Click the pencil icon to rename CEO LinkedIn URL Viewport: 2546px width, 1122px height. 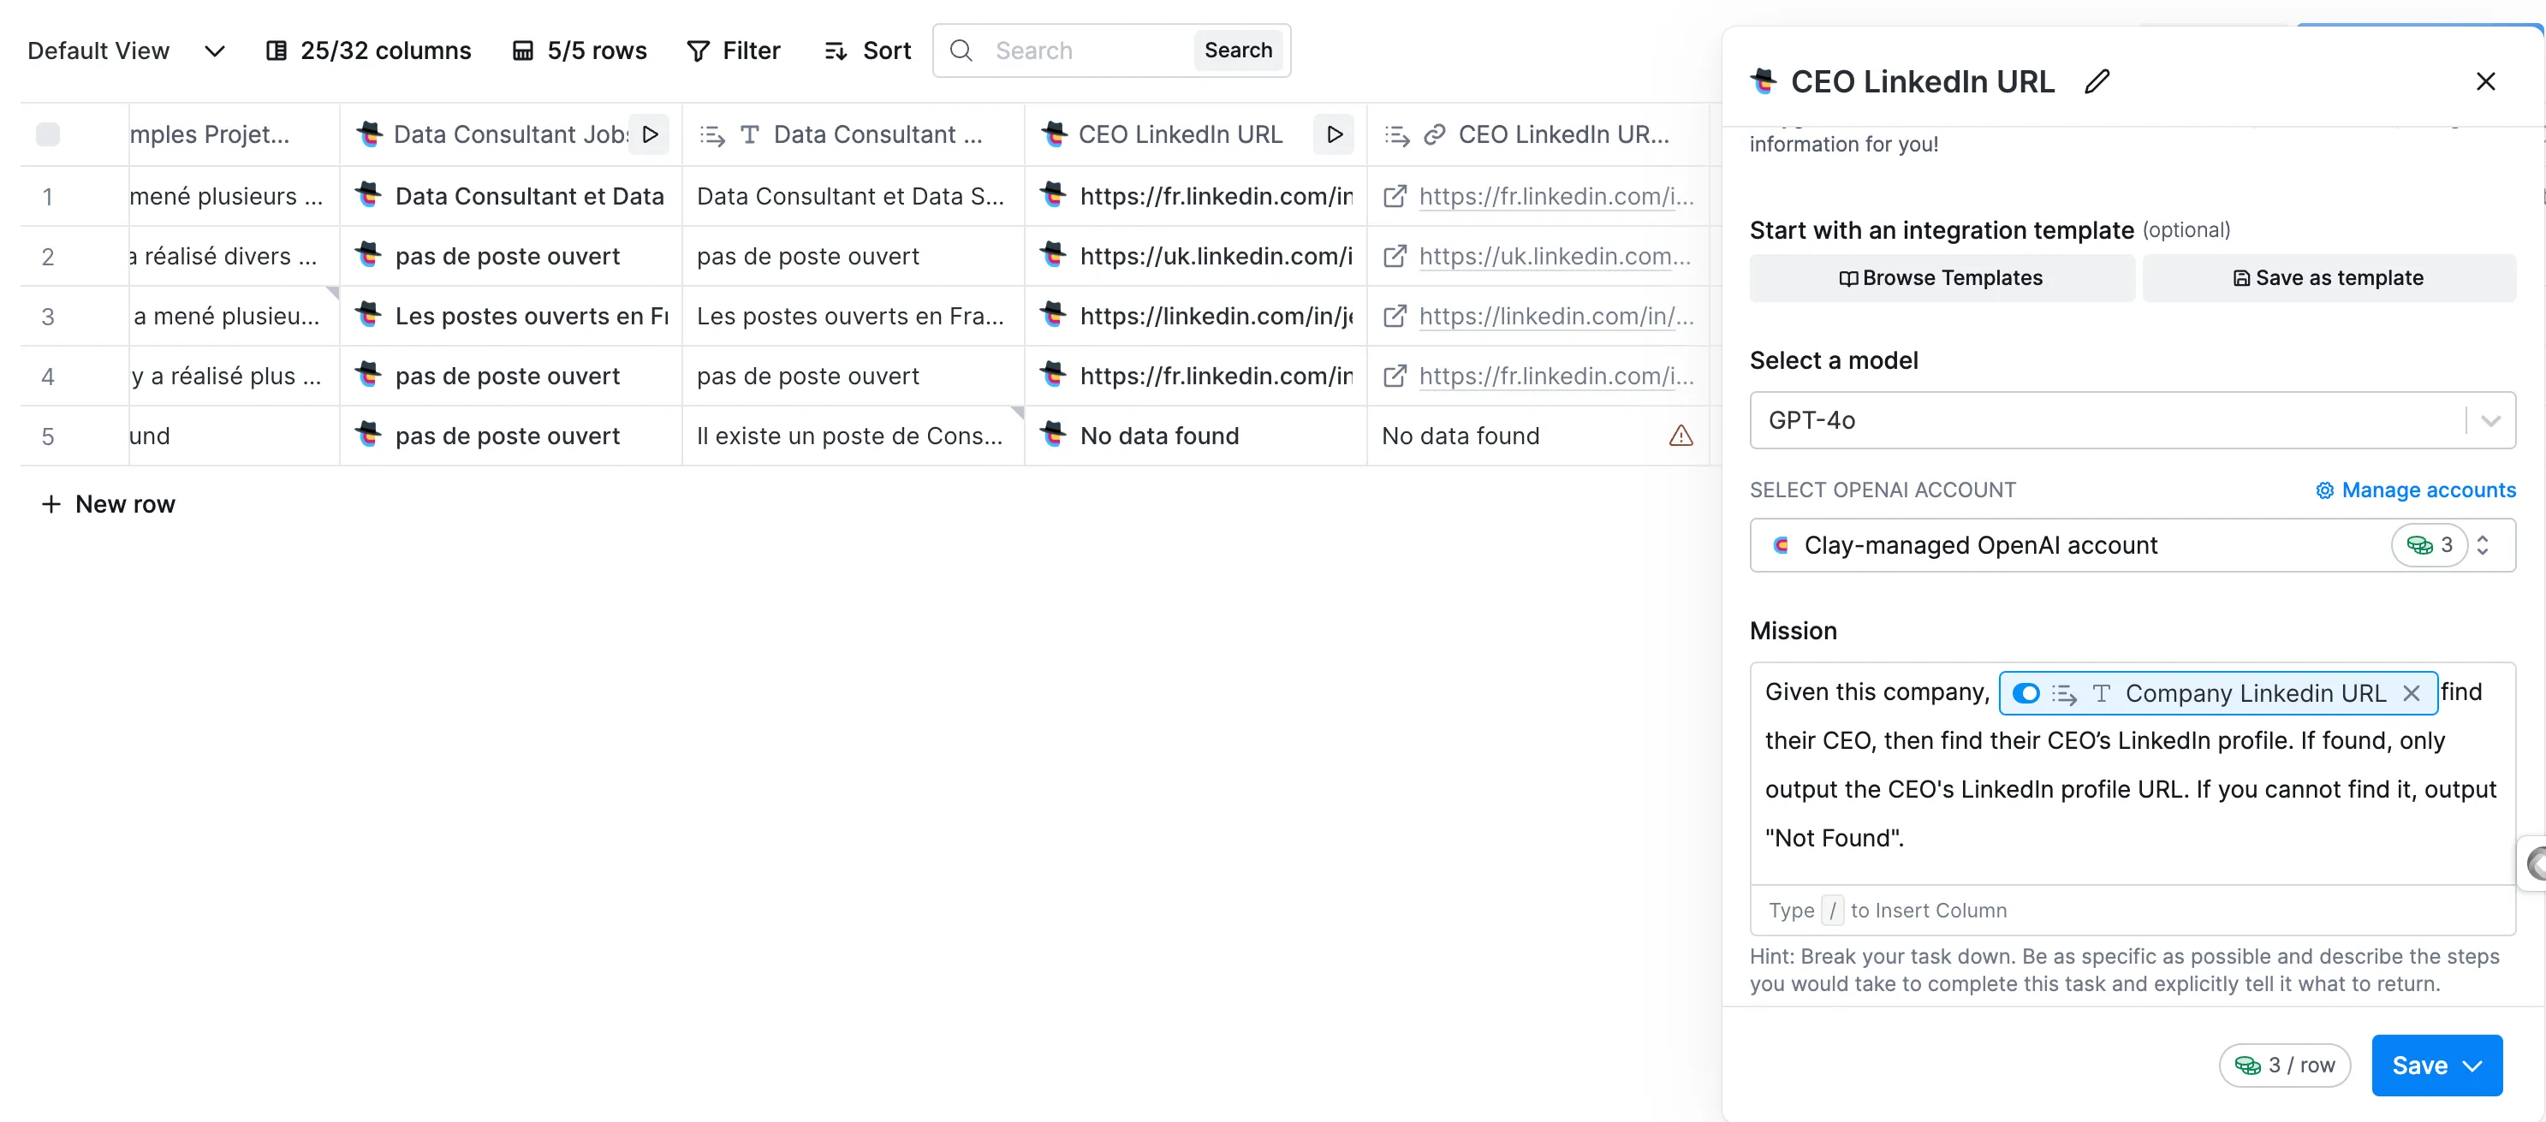2097,81
